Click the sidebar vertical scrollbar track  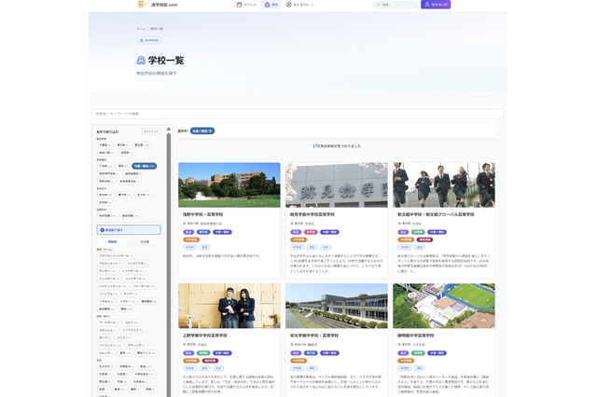pos(169,265)
